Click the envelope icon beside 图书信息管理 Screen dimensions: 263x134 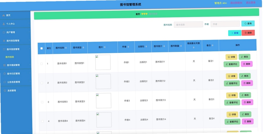point(4,49)
